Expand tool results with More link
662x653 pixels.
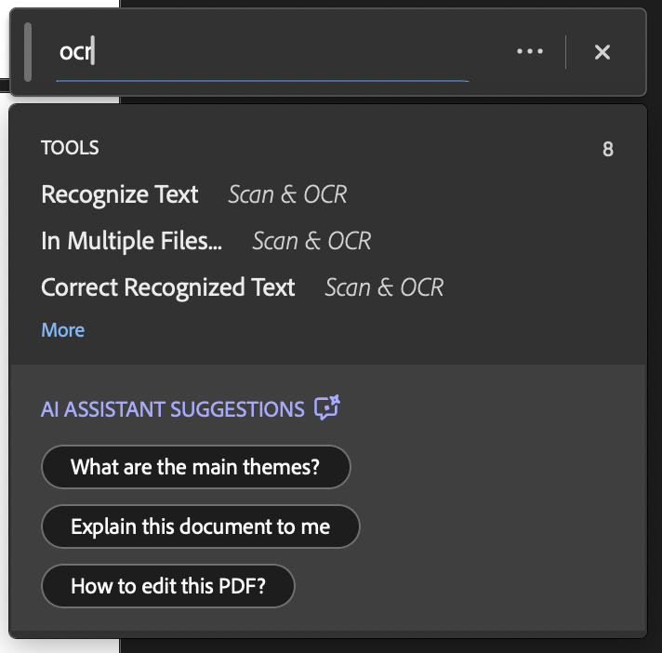[x=63, y=330]
